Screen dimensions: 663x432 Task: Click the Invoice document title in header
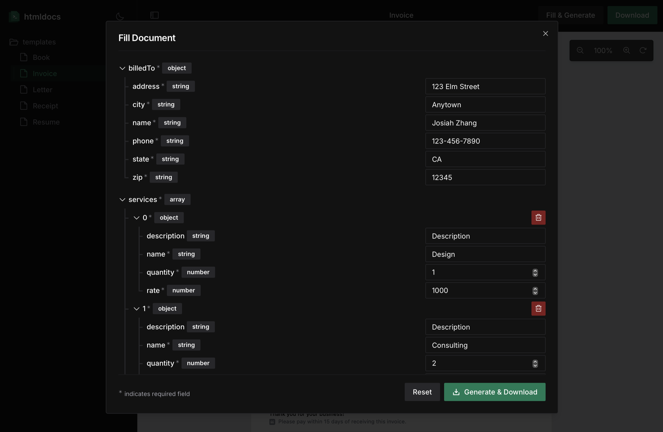point(401,15)
